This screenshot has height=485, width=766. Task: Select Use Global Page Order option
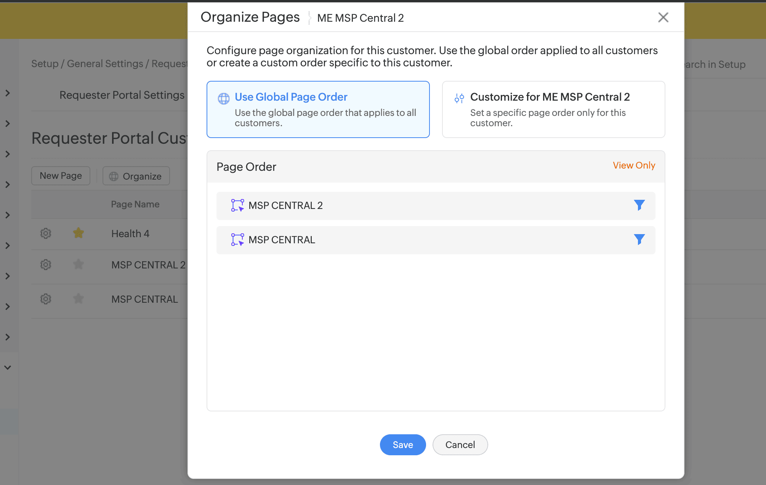point(318,109)
